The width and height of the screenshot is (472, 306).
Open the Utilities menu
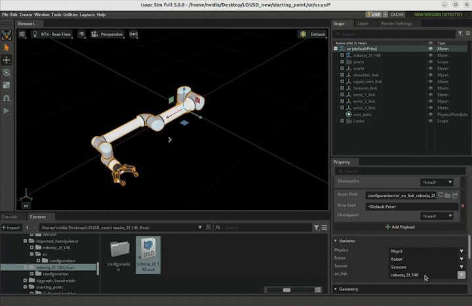70,14
